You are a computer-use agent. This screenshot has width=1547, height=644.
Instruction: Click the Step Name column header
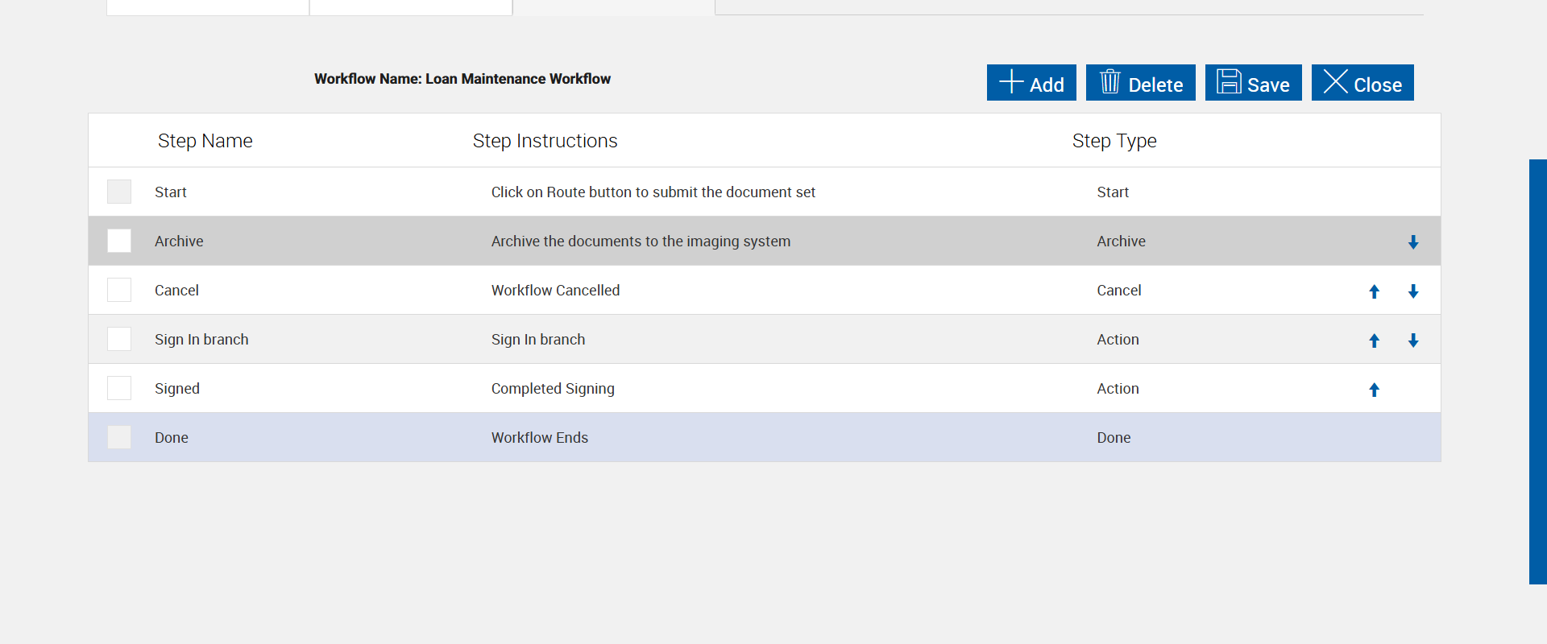pos(205,141)
